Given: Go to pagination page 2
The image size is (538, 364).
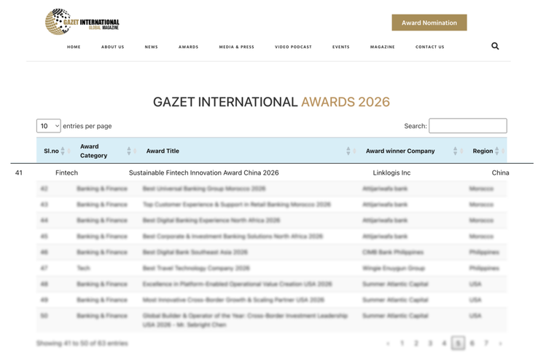Looking at the screenshot, I should click(416, 343).
